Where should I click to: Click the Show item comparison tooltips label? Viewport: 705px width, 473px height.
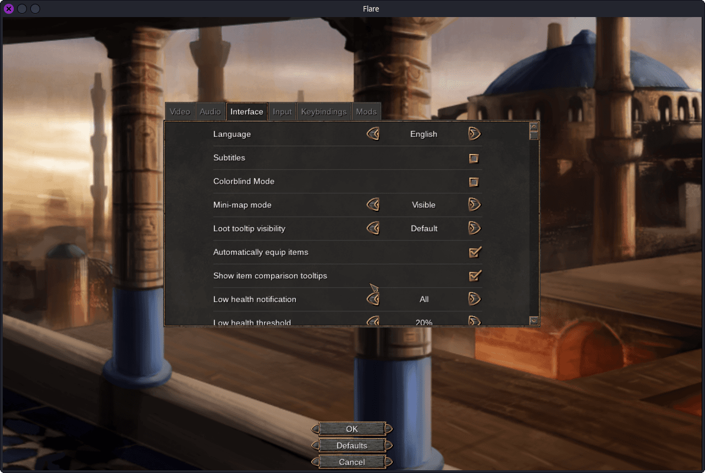point(270,276)
